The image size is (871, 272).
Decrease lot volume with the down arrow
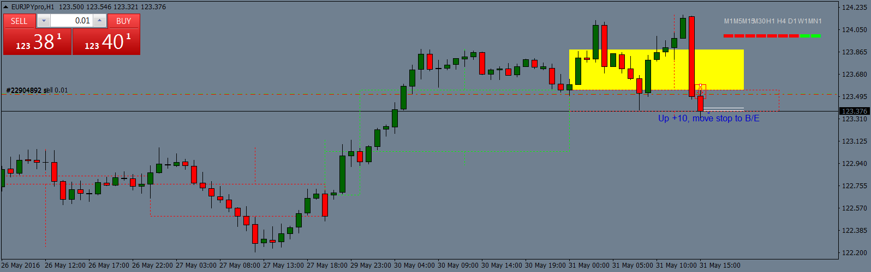tap(44, 21)
